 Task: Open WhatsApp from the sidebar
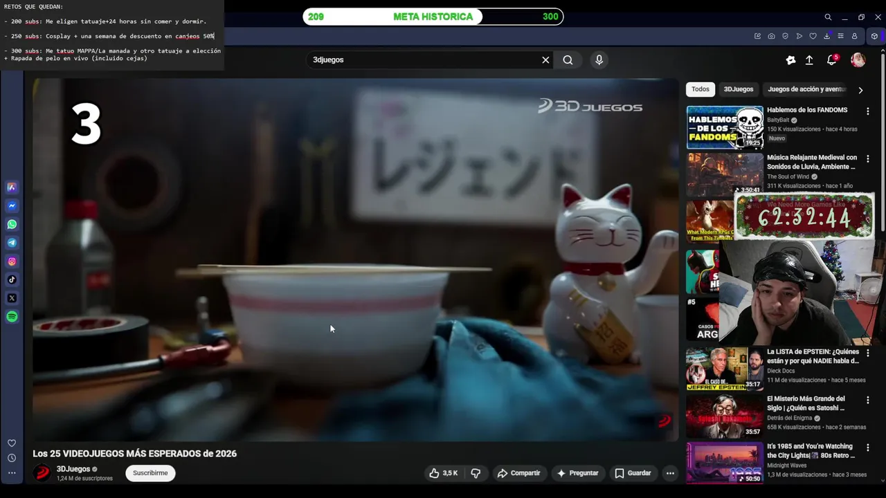pyautogui.click(x=12, y=225)
